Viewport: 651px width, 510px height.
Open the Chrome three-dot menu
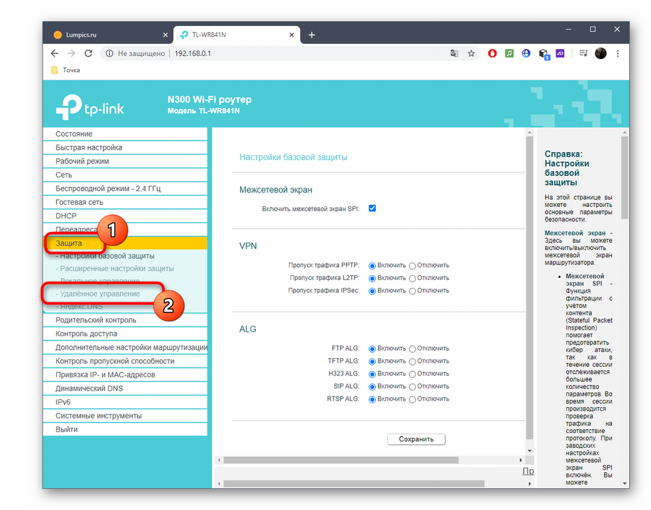(617, 54)
